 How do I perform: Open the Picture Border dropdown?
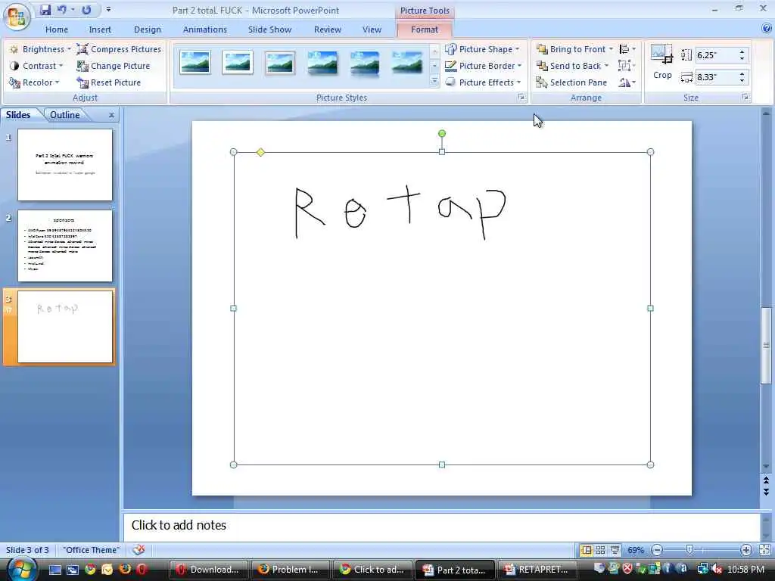point(483,66)
